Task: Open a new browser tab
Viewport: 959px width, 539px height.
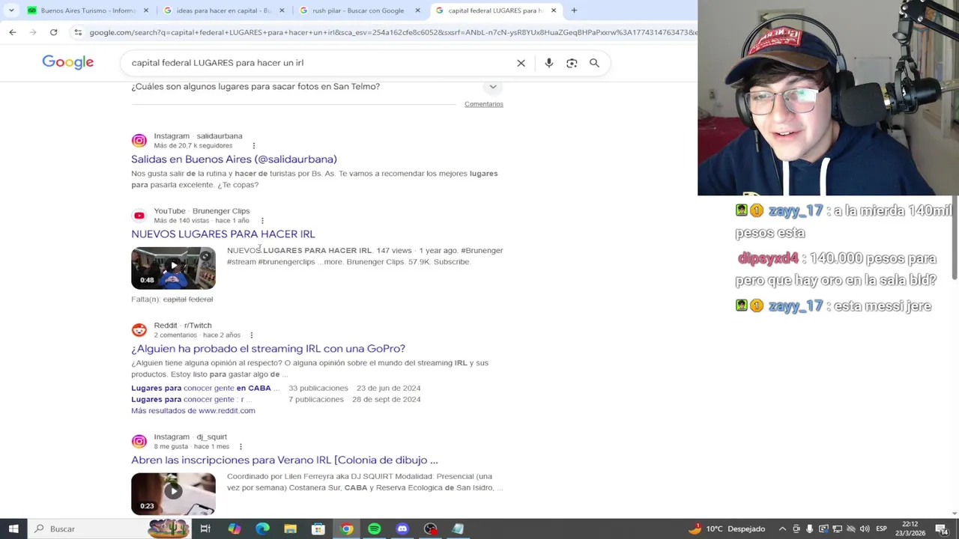Action: tap(574, 10)
